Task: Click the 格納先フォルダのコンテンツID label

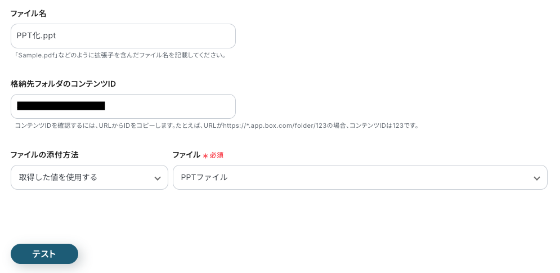Action: click(x=63, y=84)
